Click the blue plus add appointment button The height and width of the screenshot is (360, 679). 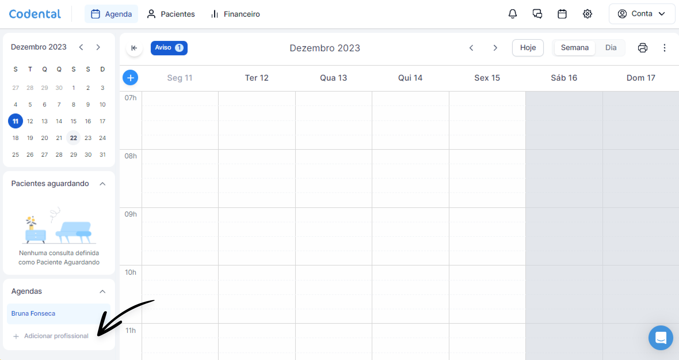point(130,78)
